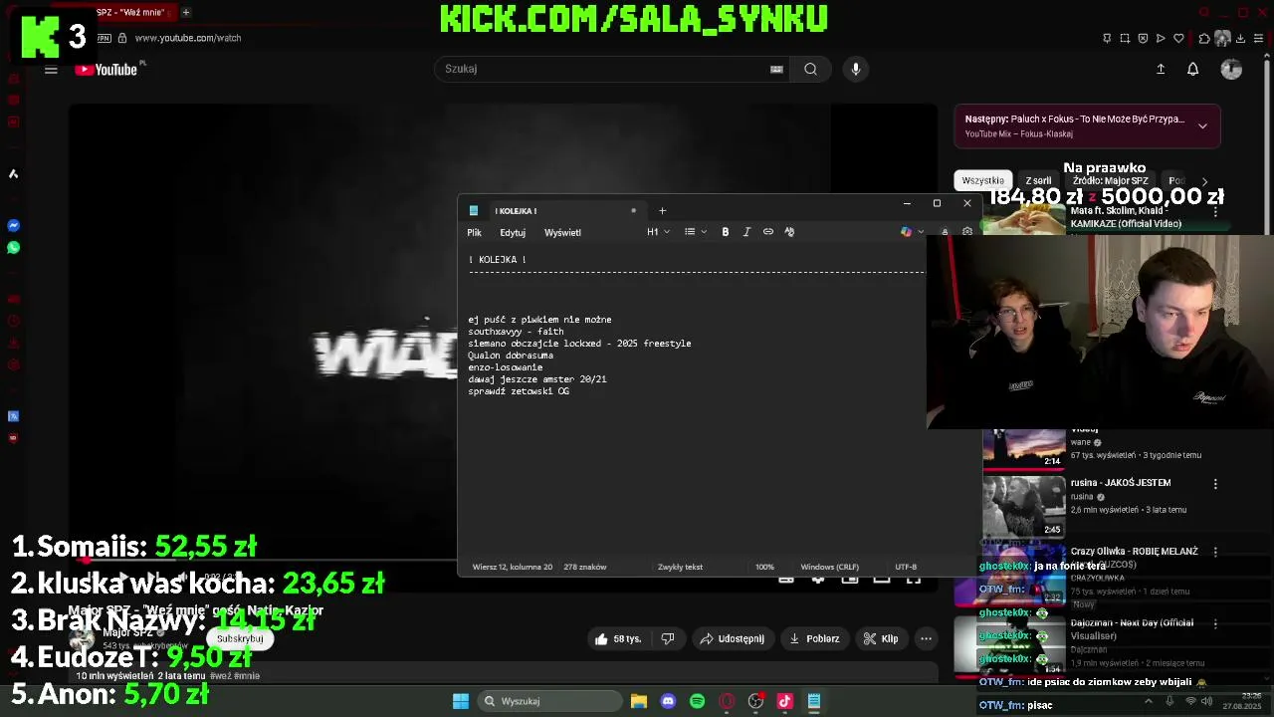Go to the YouTube home logo

tap(106, 70)
